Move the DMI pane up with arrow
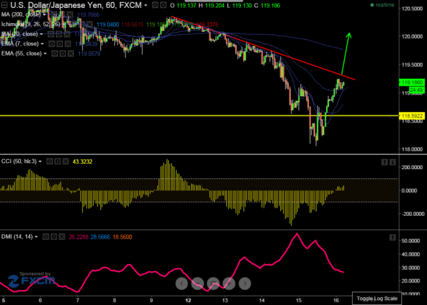This screenshot has width=427, height=305. point(392,237)
